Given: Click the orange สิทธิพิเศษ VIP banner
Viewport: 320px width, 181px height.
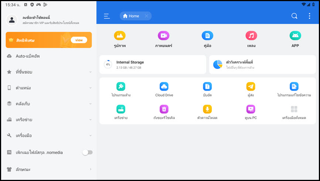Looking at the screenshot, I should [48, 40].
